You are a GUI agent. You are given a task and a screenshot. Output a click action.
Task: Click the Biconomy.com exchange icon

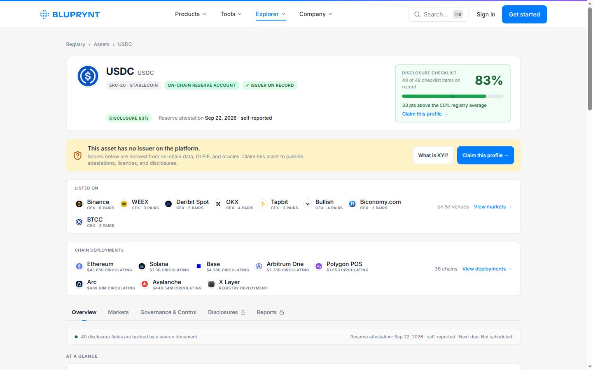[x=352, y=204]
